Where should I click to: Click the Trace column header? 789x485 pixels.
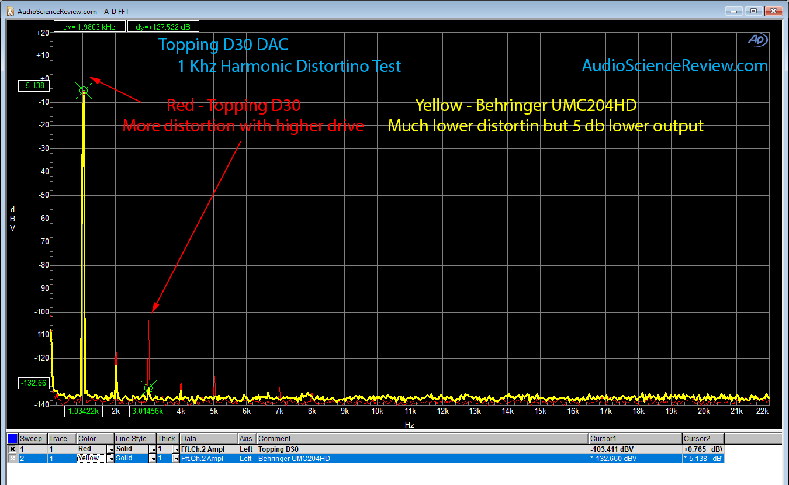click(x=61, y=438)
